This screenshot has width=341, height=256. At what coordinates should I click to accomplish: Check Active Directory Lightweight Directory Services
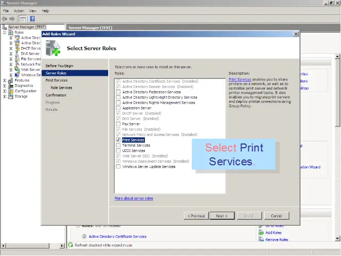pyautogui.click(x=118, y=97)
